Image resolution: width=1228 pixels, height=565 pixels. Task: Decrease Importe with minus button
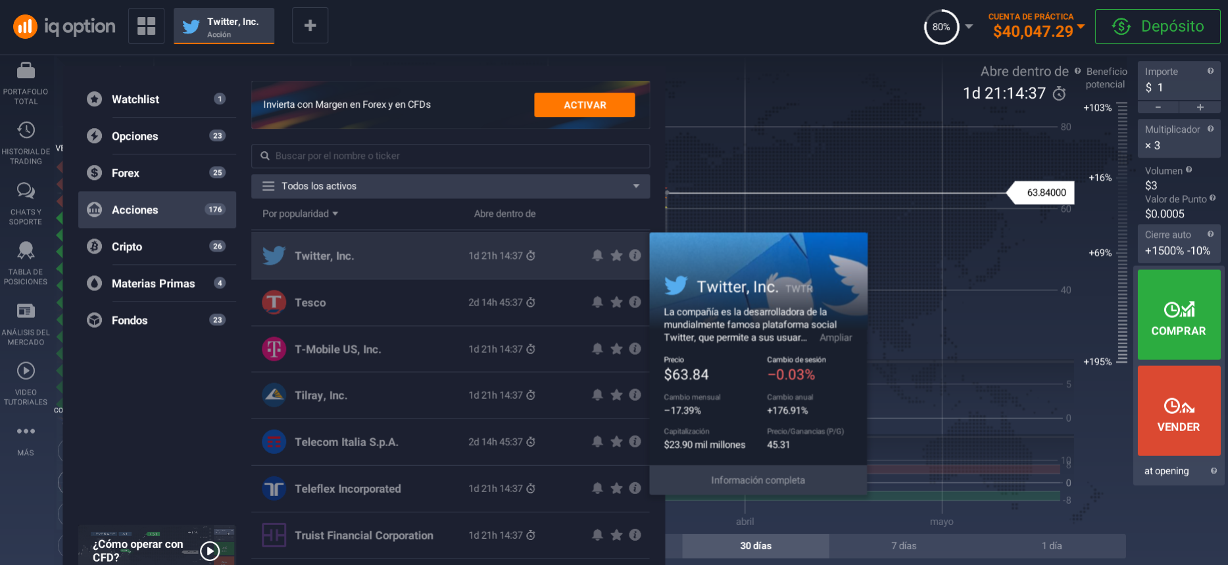tap(1158, 107)
